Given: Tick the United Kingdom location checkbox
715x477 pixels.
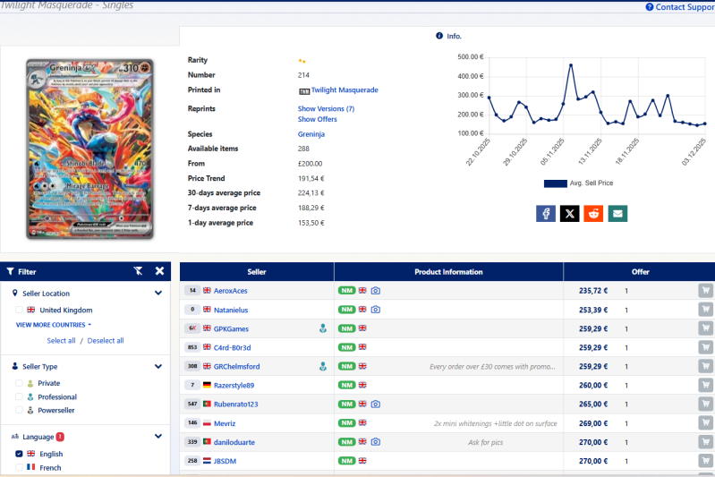Looking at the screenshot, I should pyautogui.click(x=19, y=310).
